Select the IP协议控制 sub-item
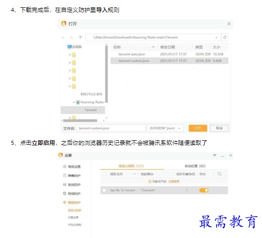 click(x=74, y=225)
